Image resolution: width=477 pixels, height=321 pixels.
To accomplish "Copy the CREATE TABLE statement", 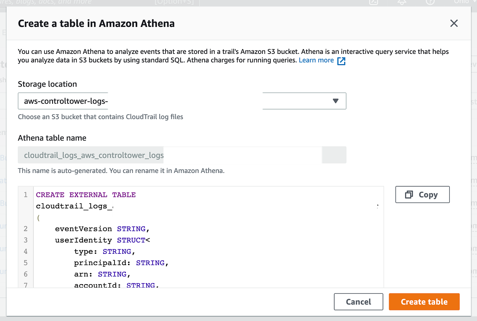I will click(x=422, y=194).
